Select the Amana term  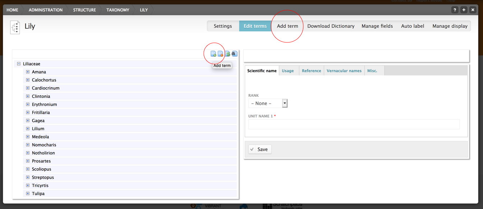click(39, 72)
